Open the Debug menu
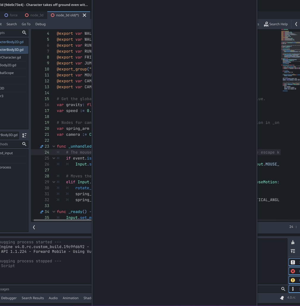Image resolution: width=300 pixels, height=306 pixels. 40,24
